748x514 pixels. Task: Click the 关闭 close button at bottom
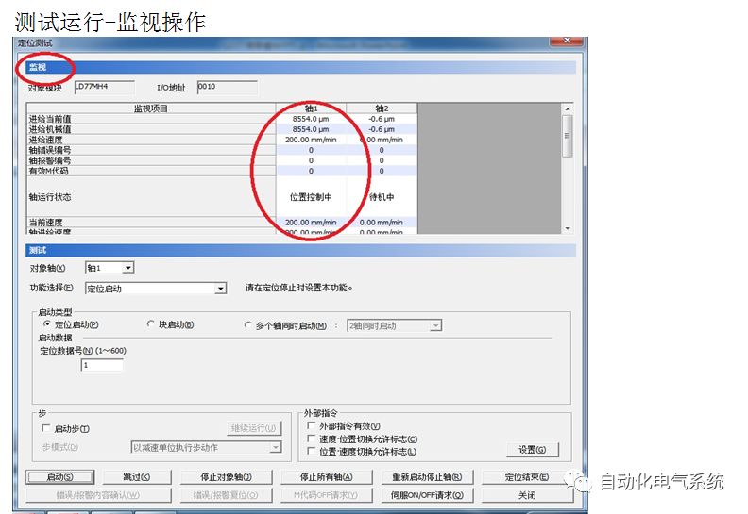pyautogui.click(x=526, y=495)
